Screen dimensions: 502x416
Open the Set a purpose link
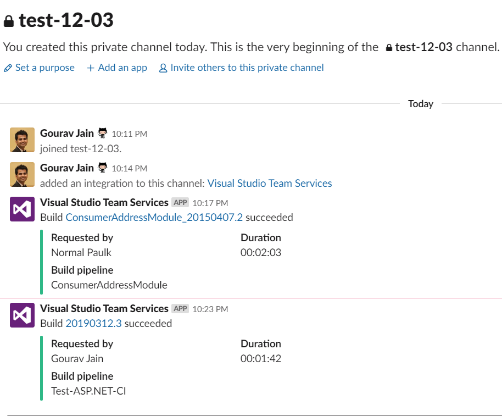[x=44, y=68]
